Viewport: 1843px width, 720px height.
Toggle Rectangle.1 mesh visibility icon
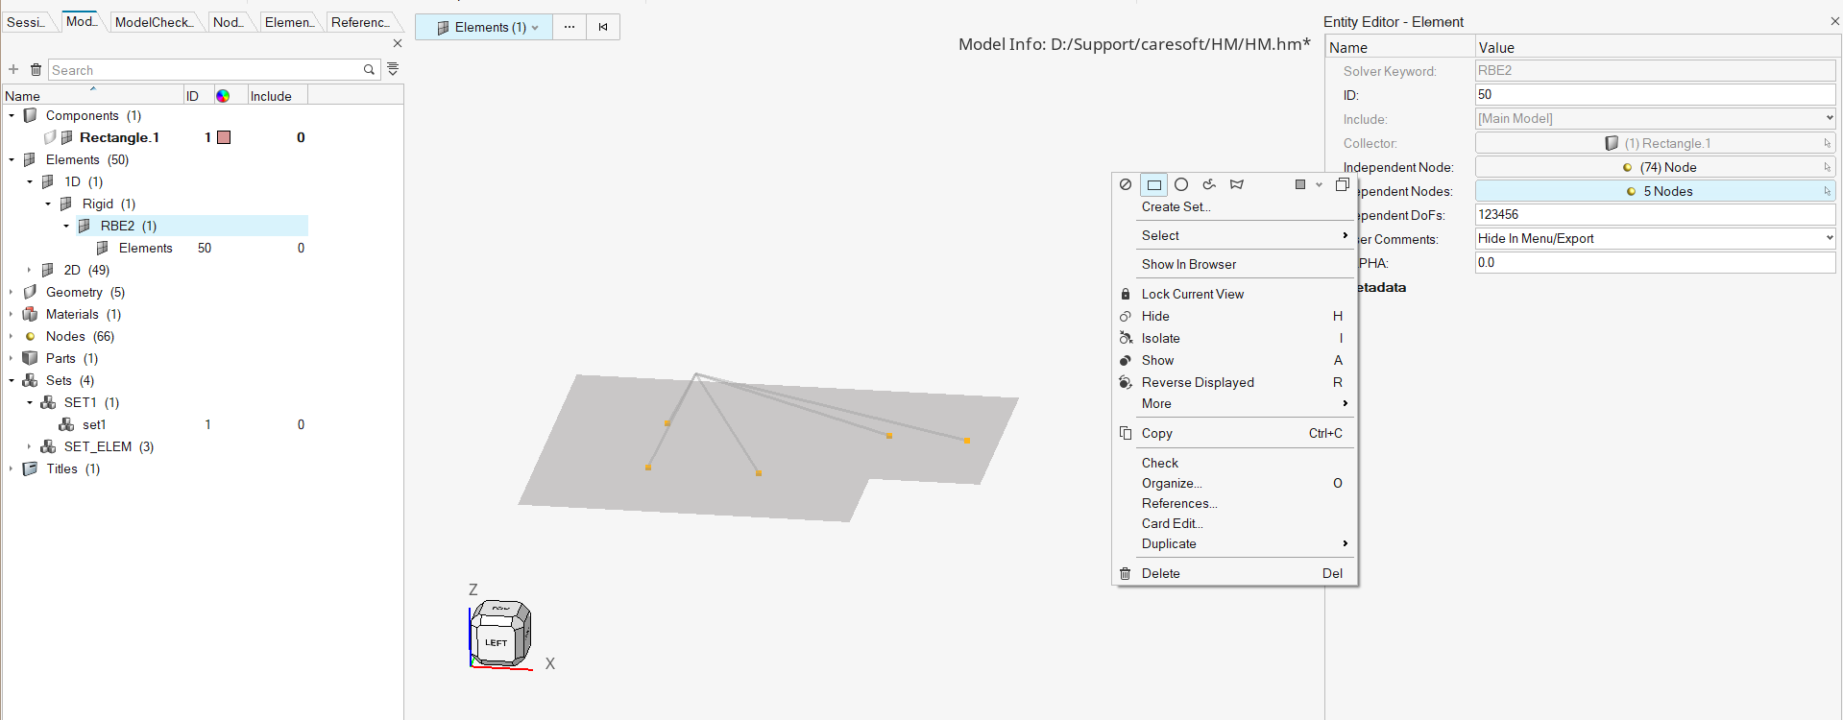[67, 137]
